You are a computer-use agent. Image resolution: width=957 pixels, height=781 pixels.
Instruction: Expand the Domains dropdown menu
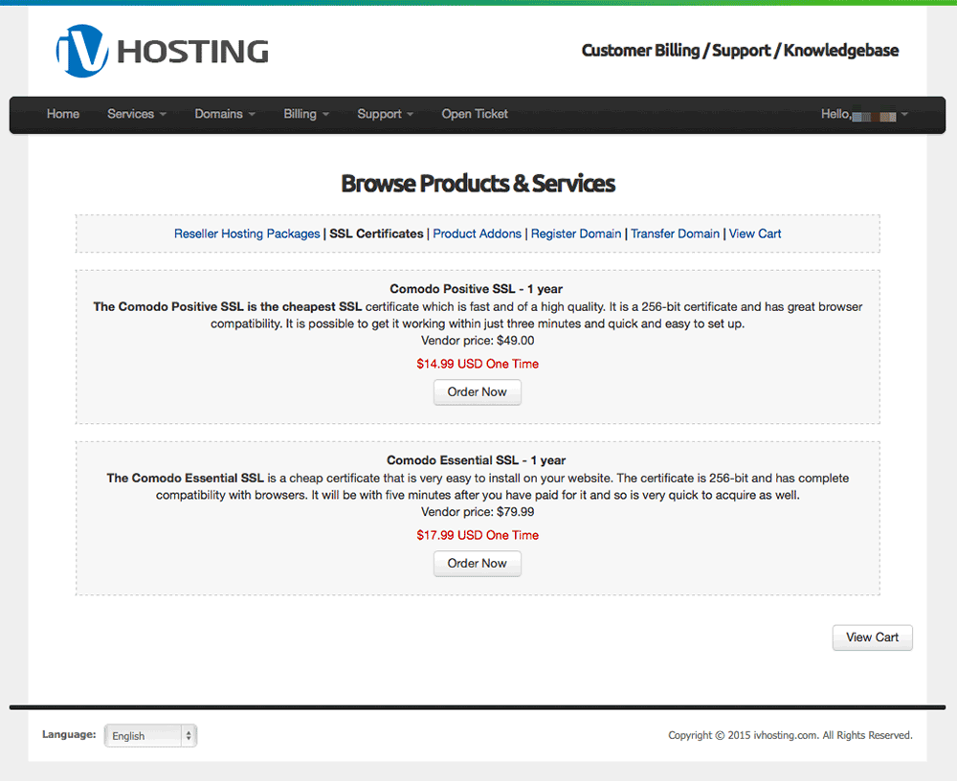tap(225, 114)
